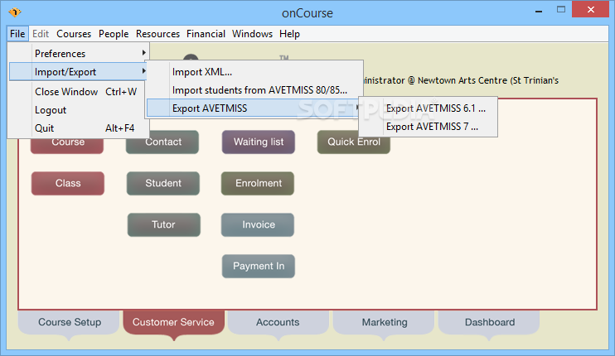The height and width of the screenshot is (356, 615).
Task: Switch to the Marketing tab
Action: tap(384, 322)
